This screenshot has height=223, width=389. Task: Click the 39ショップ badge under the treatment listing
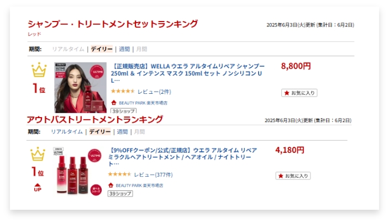120,194
